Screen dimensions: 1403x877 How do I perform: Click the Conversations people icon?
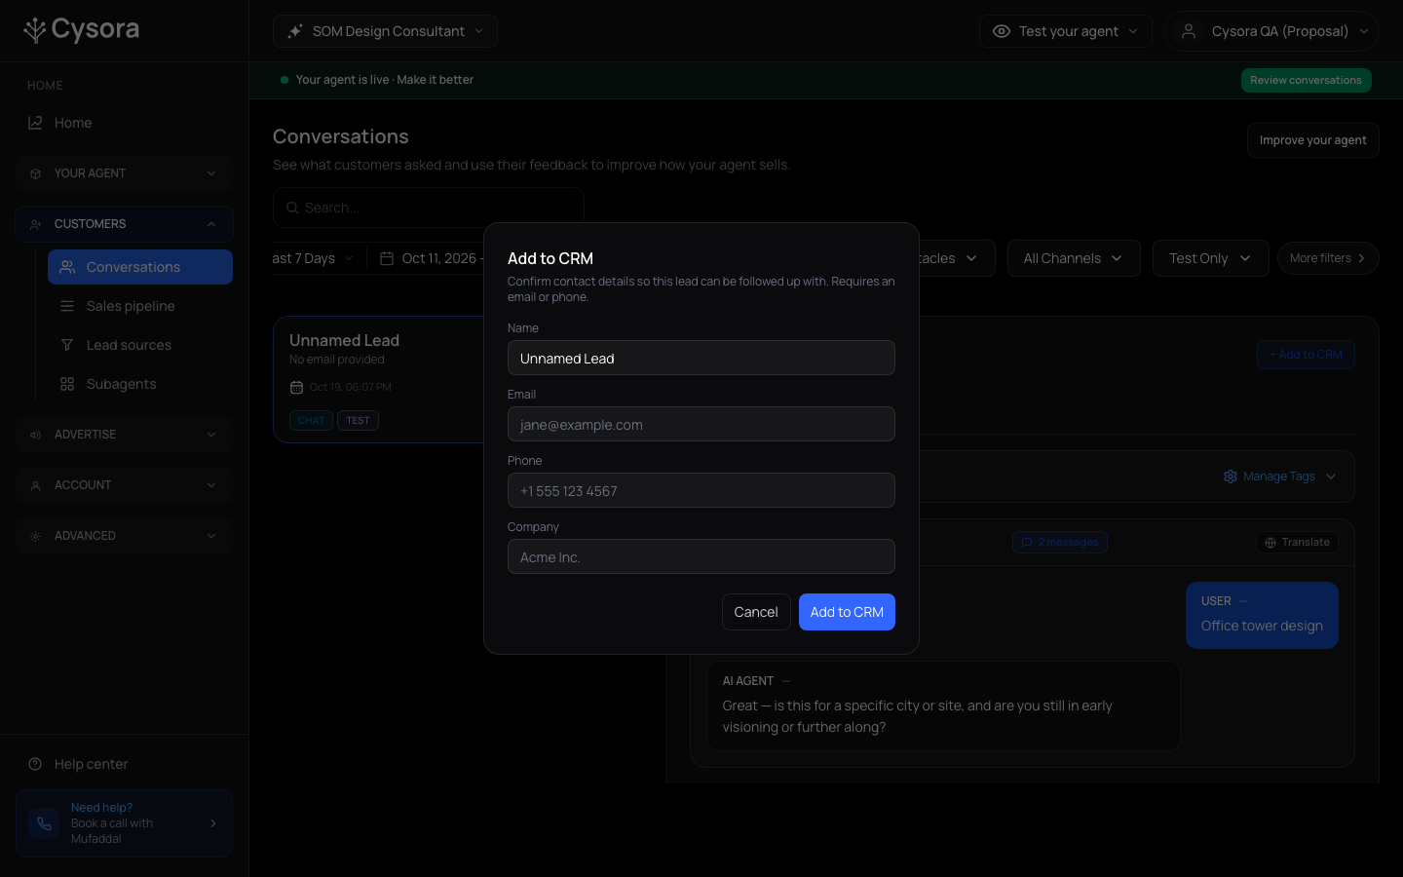click(67, 267)
